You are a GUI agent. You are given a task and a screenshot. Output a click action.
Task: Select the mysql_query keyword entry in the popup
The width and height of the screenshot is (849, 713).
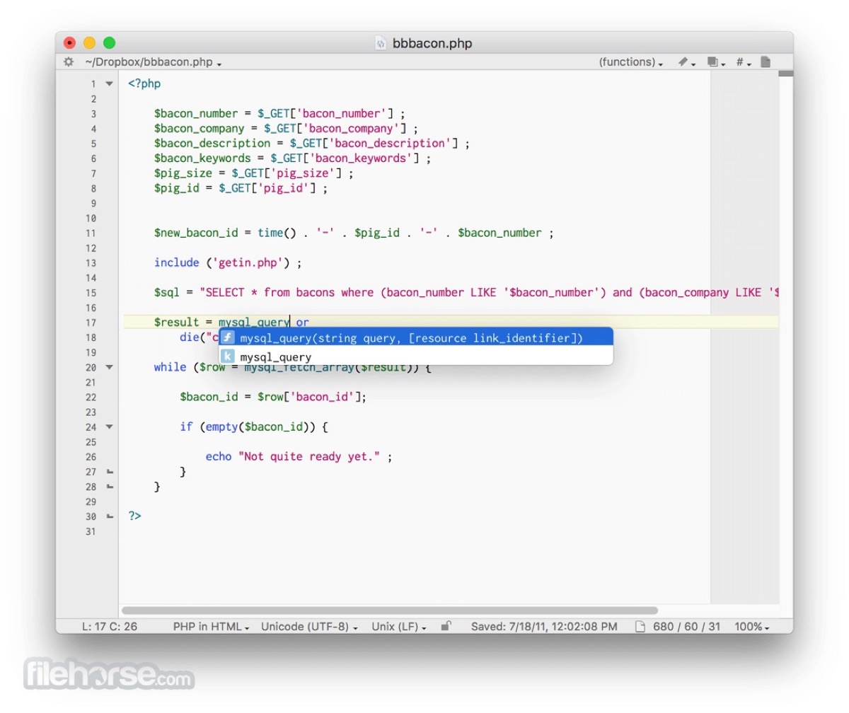pyautogui.click(x=276, y=356)
